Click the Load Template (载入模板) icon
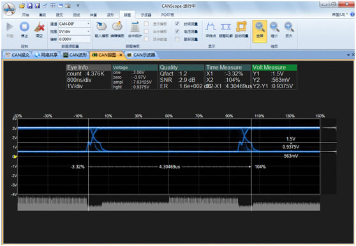Screen dimensions: 356x246 tap(101, 29)
